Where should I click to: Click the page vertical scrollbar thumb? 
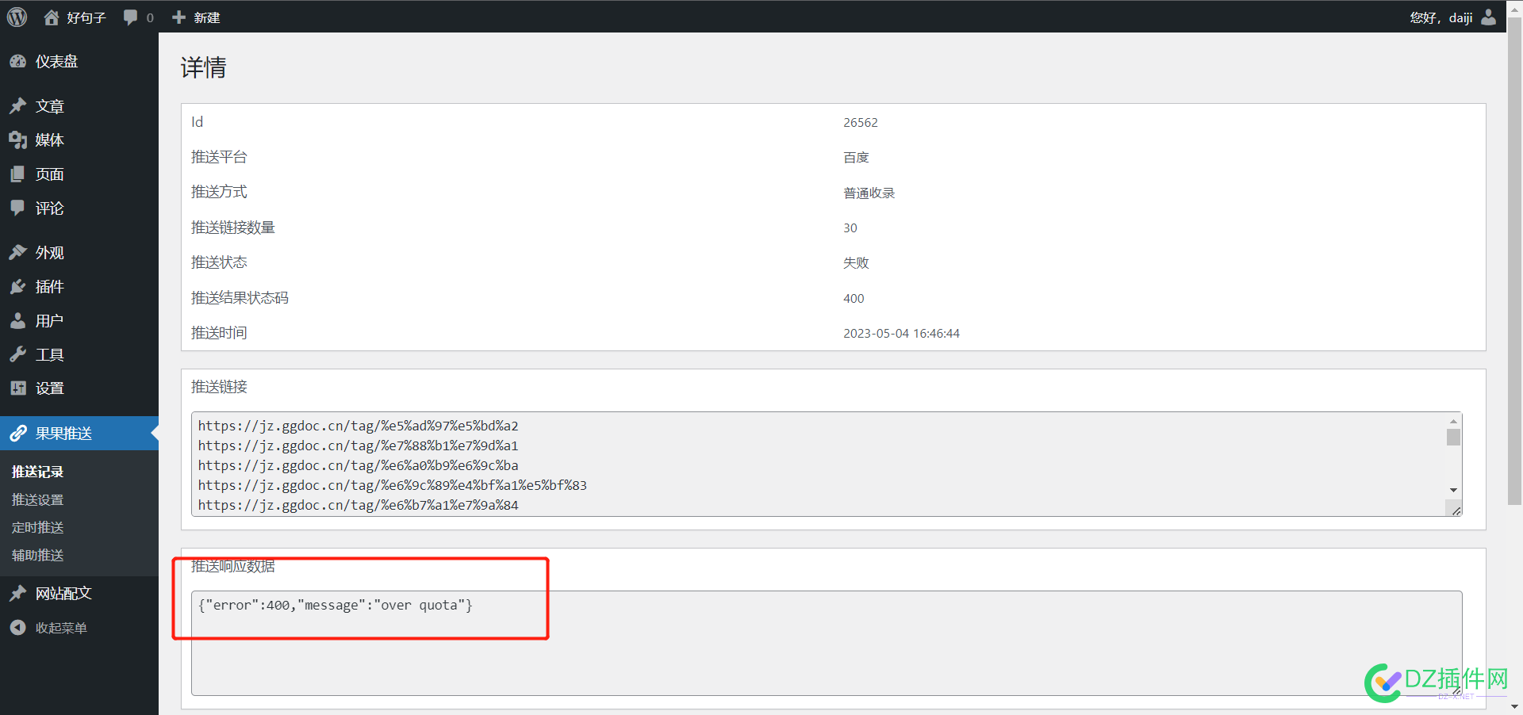[x=1514, y=262]
